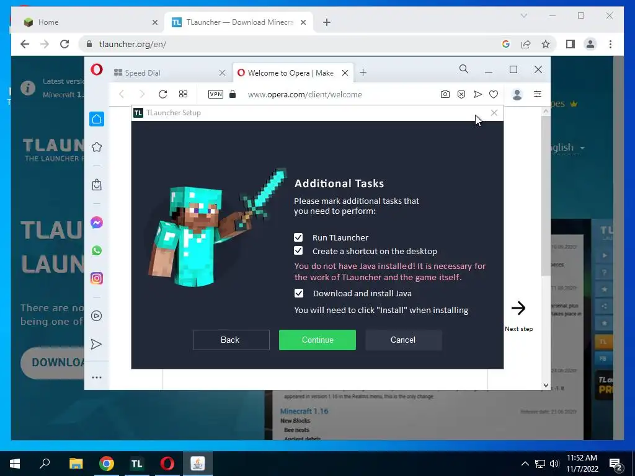Open File Explorer from taskbar
This screenshot has width=635, height=476.
76,464
